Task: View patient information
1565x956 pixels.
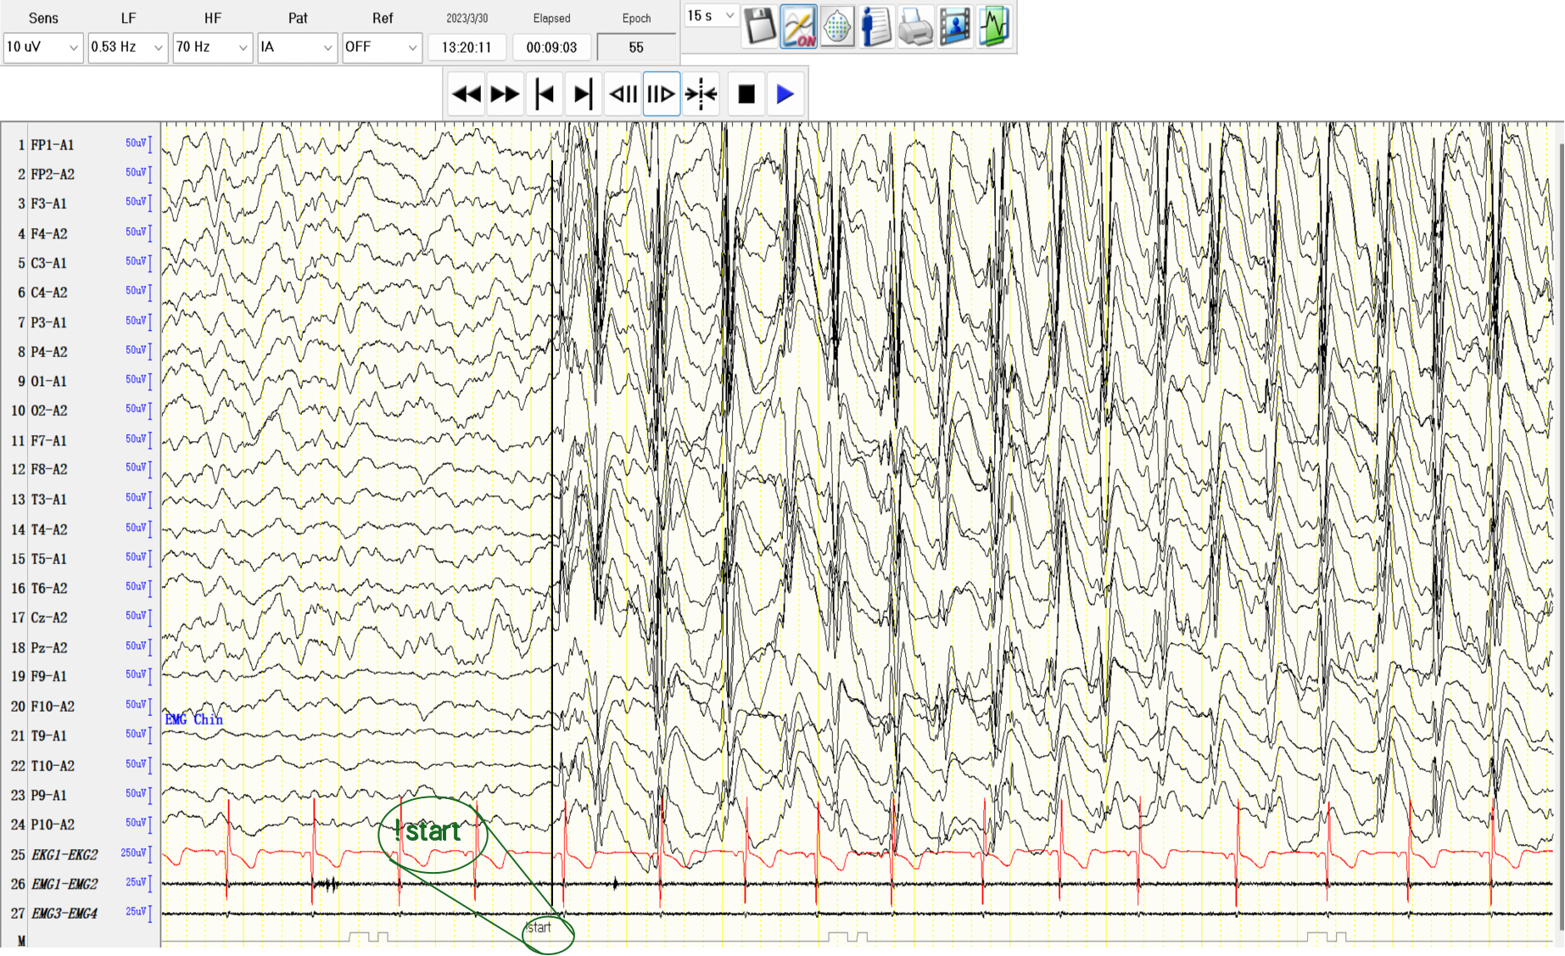Action: (876, 26)
